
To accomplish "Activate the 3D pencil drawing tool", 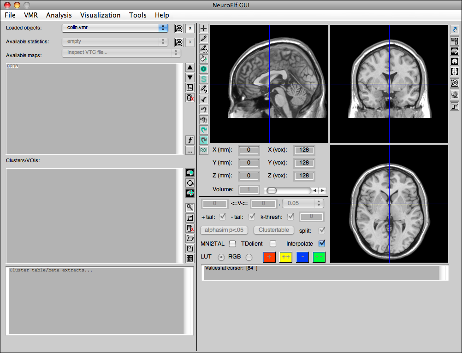I will coord(204,48).
